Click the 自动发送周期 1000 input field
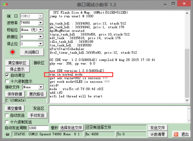 coord(38,128)
